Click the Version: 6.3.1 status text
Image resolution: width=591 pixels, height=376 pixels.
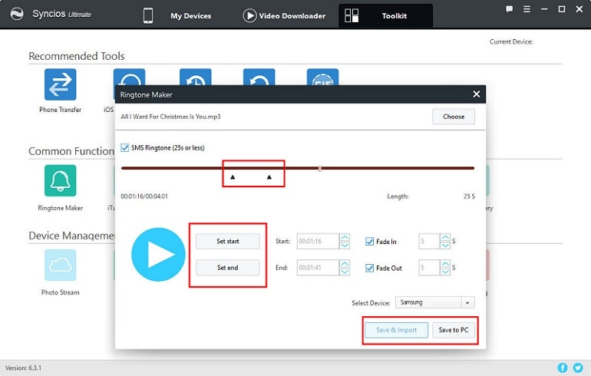click(23, 368)
